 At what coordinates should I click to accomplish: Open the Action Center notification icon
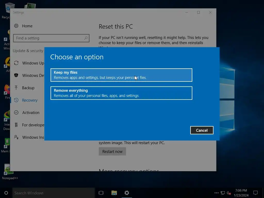coord(255,193)
